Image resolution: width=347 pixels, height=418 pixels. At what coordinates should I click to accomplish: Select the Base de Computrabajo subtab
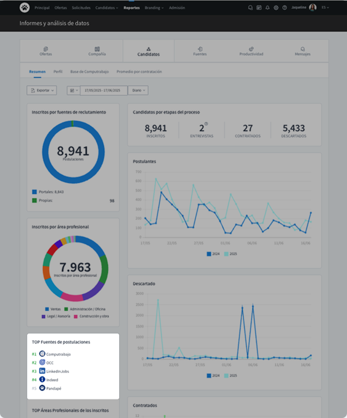(89, 72)
